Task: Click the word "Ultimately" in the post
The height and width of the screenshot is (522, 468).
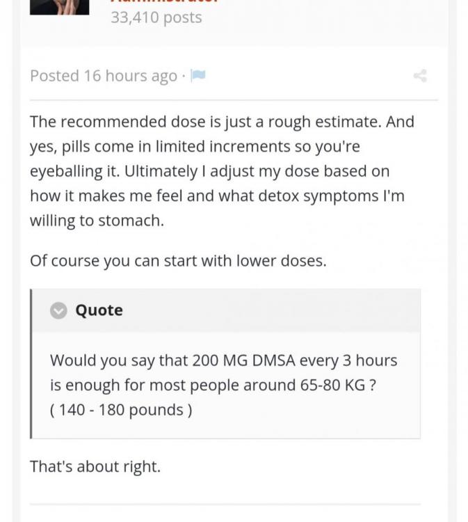Action: tap(161, 171)
